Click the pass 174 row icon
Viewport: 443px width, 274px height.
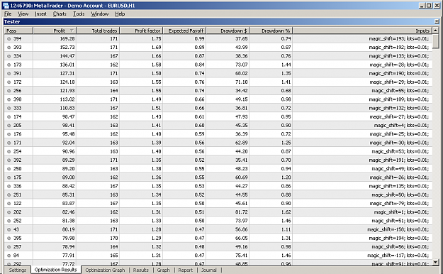[9, 117]
